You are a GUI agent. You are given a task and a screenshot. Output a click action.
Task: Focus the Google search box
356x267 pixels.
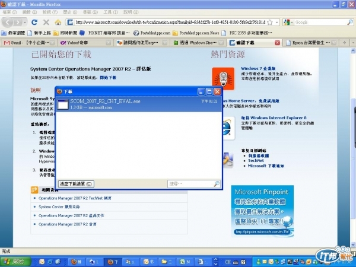pyautogui.click(x=320, y=23)
